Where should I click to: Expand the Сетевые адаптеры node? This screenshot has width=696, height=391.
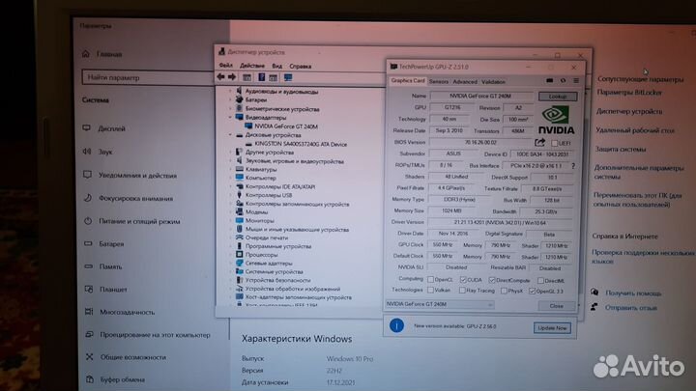pos(230,263)
